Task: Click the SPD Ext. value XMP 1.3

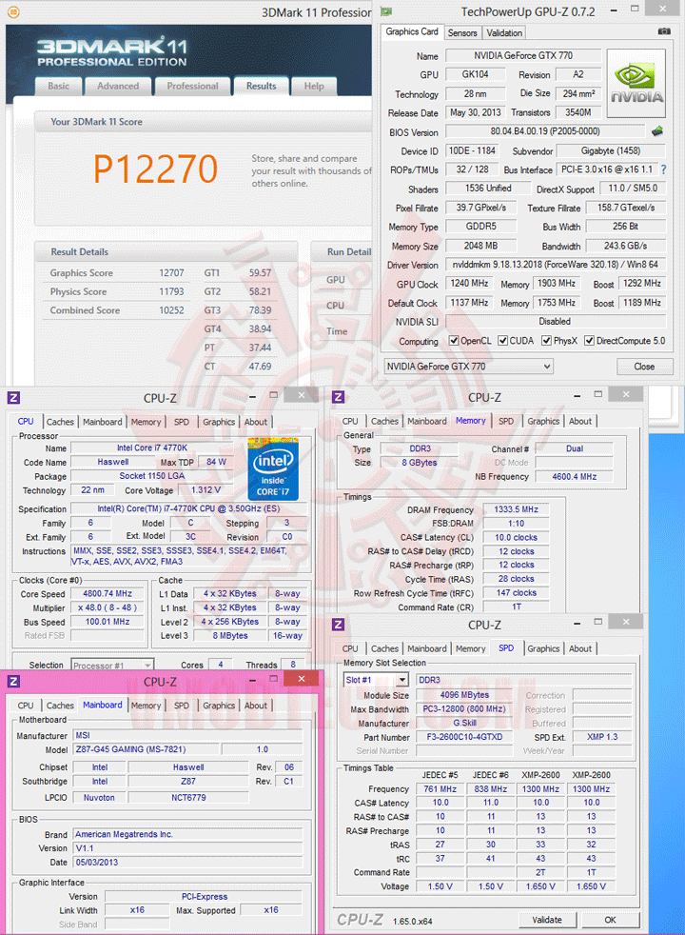Action: tap(602, 737)
